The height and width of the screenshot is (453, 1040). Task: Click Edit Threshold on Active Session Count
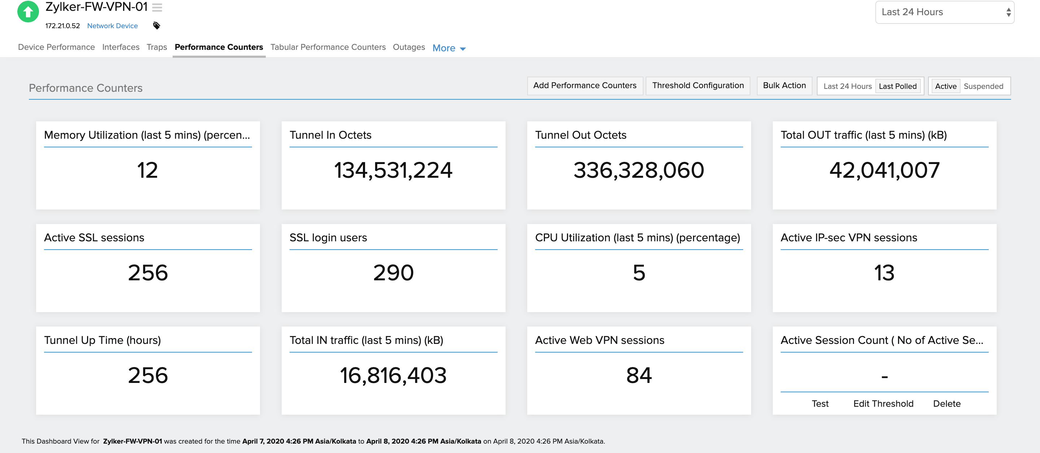[883, 404]
